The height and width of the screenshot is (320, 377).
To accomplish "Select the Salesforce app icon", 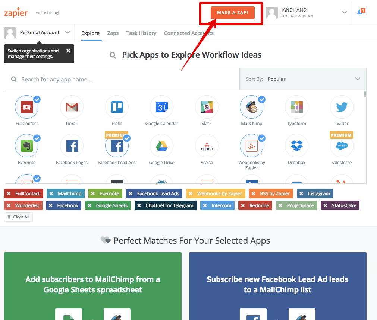I will pyautogui.click(x=342, y=145).
